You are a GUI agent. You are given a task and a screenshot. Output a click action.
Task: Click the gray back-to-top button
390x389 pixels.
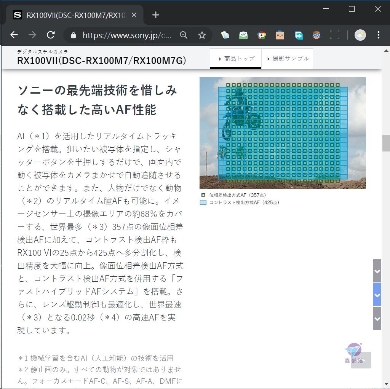coord(361,360)
